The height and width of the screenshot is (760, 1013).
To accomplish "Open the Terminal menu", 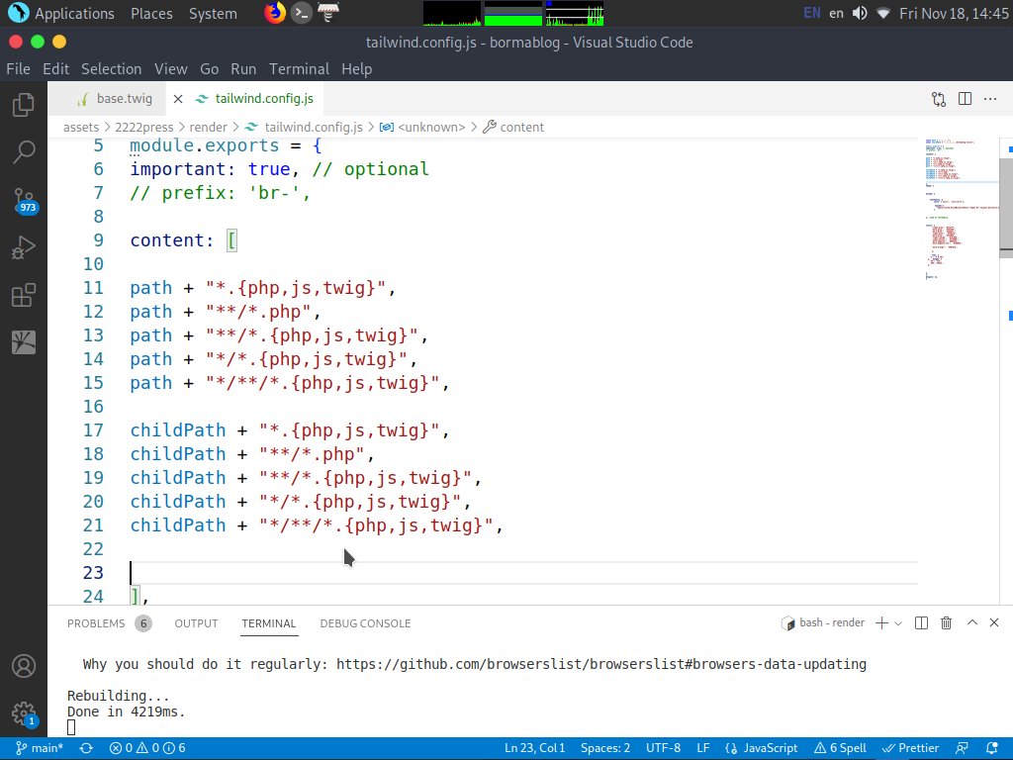I will 299,69.
